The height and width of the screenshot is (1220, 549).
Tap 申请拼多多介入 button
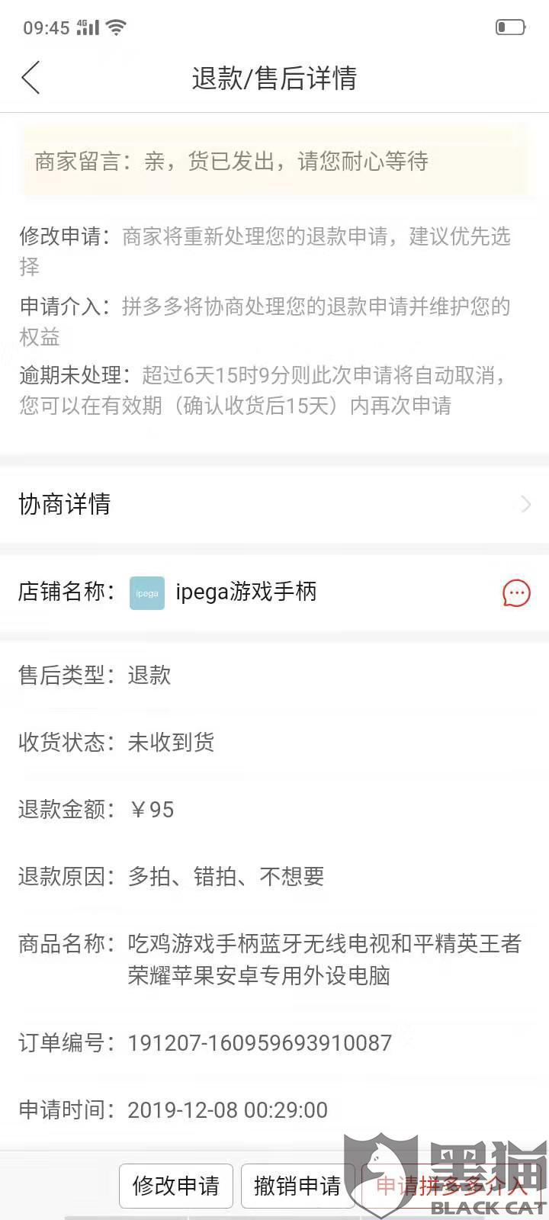[x=451, y=1186]
